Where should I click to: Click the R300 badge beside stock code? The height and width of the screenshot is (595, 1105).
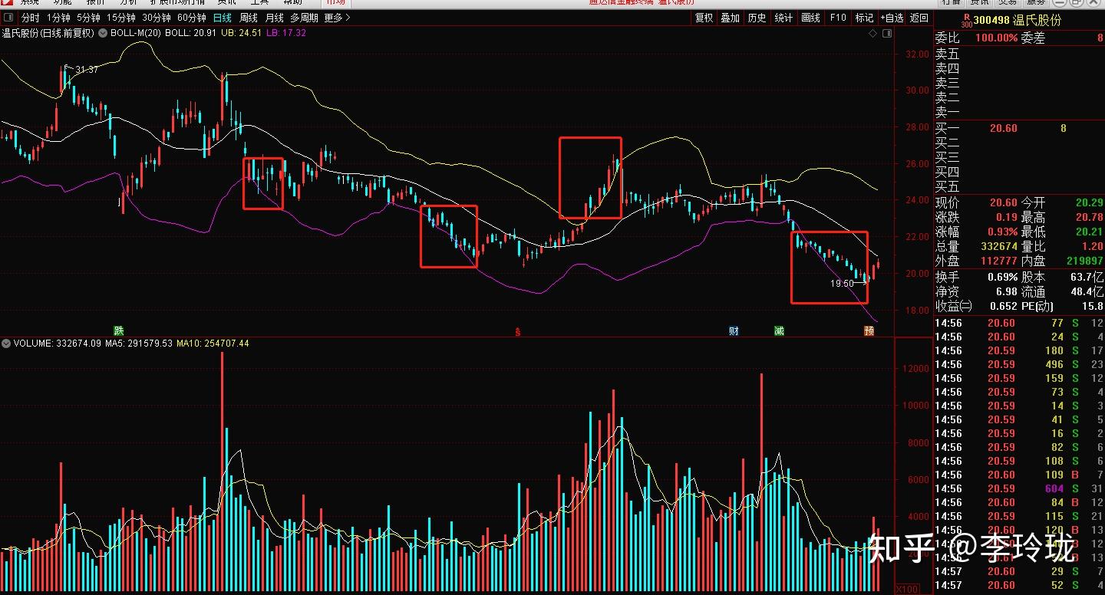pyautogui.click(x=967, y=21)
